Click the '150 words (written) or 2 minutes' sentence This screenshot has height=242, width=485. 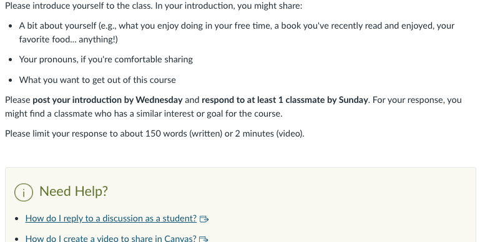[x=155, y=133]
